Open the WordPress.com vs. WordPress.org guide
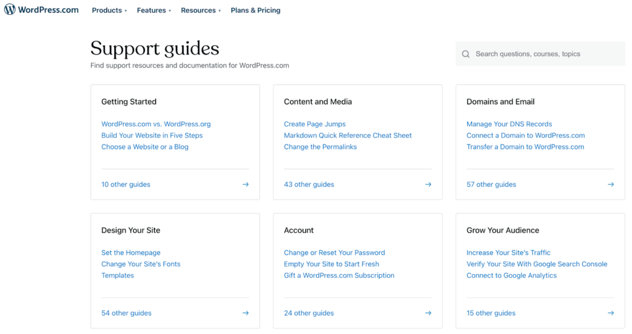 [x=156, y=124]
